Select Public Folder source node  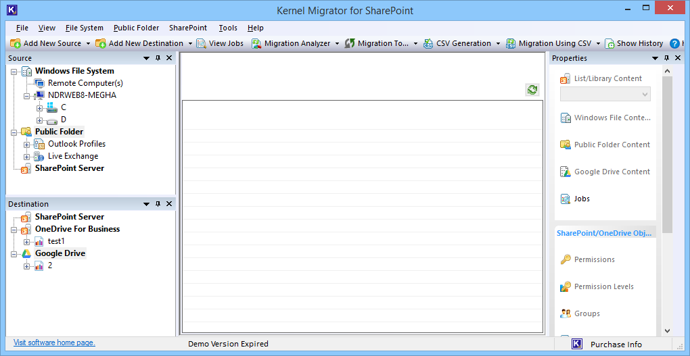click(59, 132)
